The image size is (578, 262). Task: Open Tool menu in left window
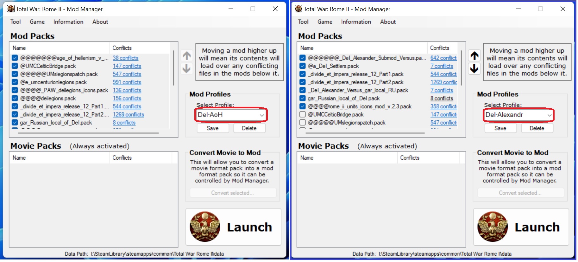16,22
